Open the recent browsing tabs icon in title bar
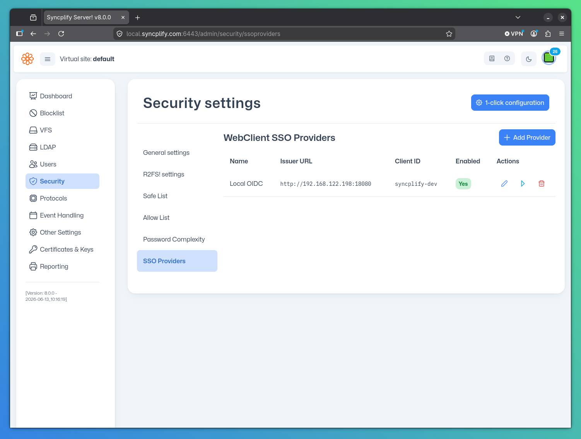Image resolution: width=581 pixels, height=439 pixels. point(33,17)
